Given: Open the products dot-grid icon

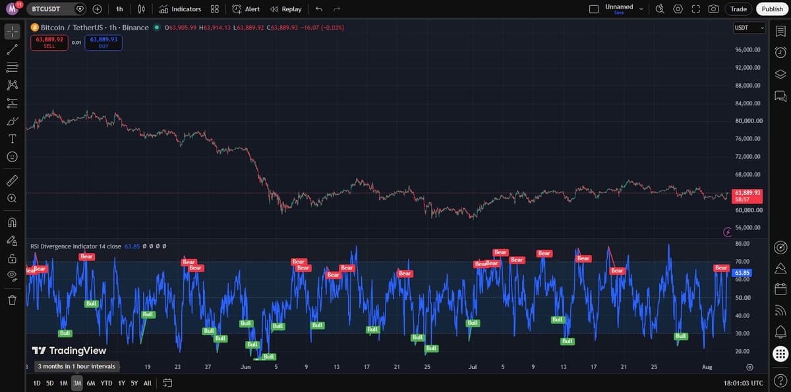Looking at the screenshot, I should [x=780, y=354].
